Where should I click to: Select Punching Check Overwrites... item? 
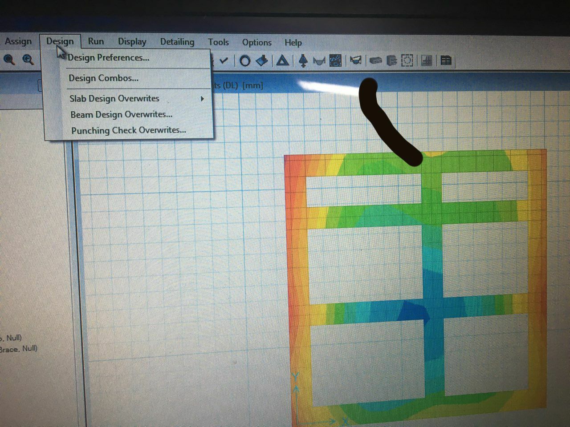pyautogui.click(x=129, y=130)
